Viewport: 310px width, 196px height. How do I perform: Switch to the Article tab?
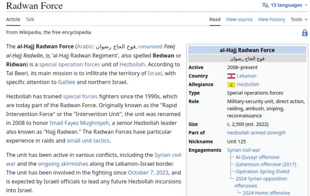coord(13,19)
